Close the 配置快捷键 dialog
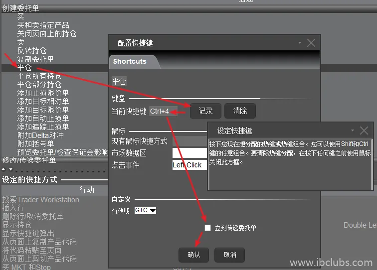Screen dimensions: 377x270 [311, 43]
